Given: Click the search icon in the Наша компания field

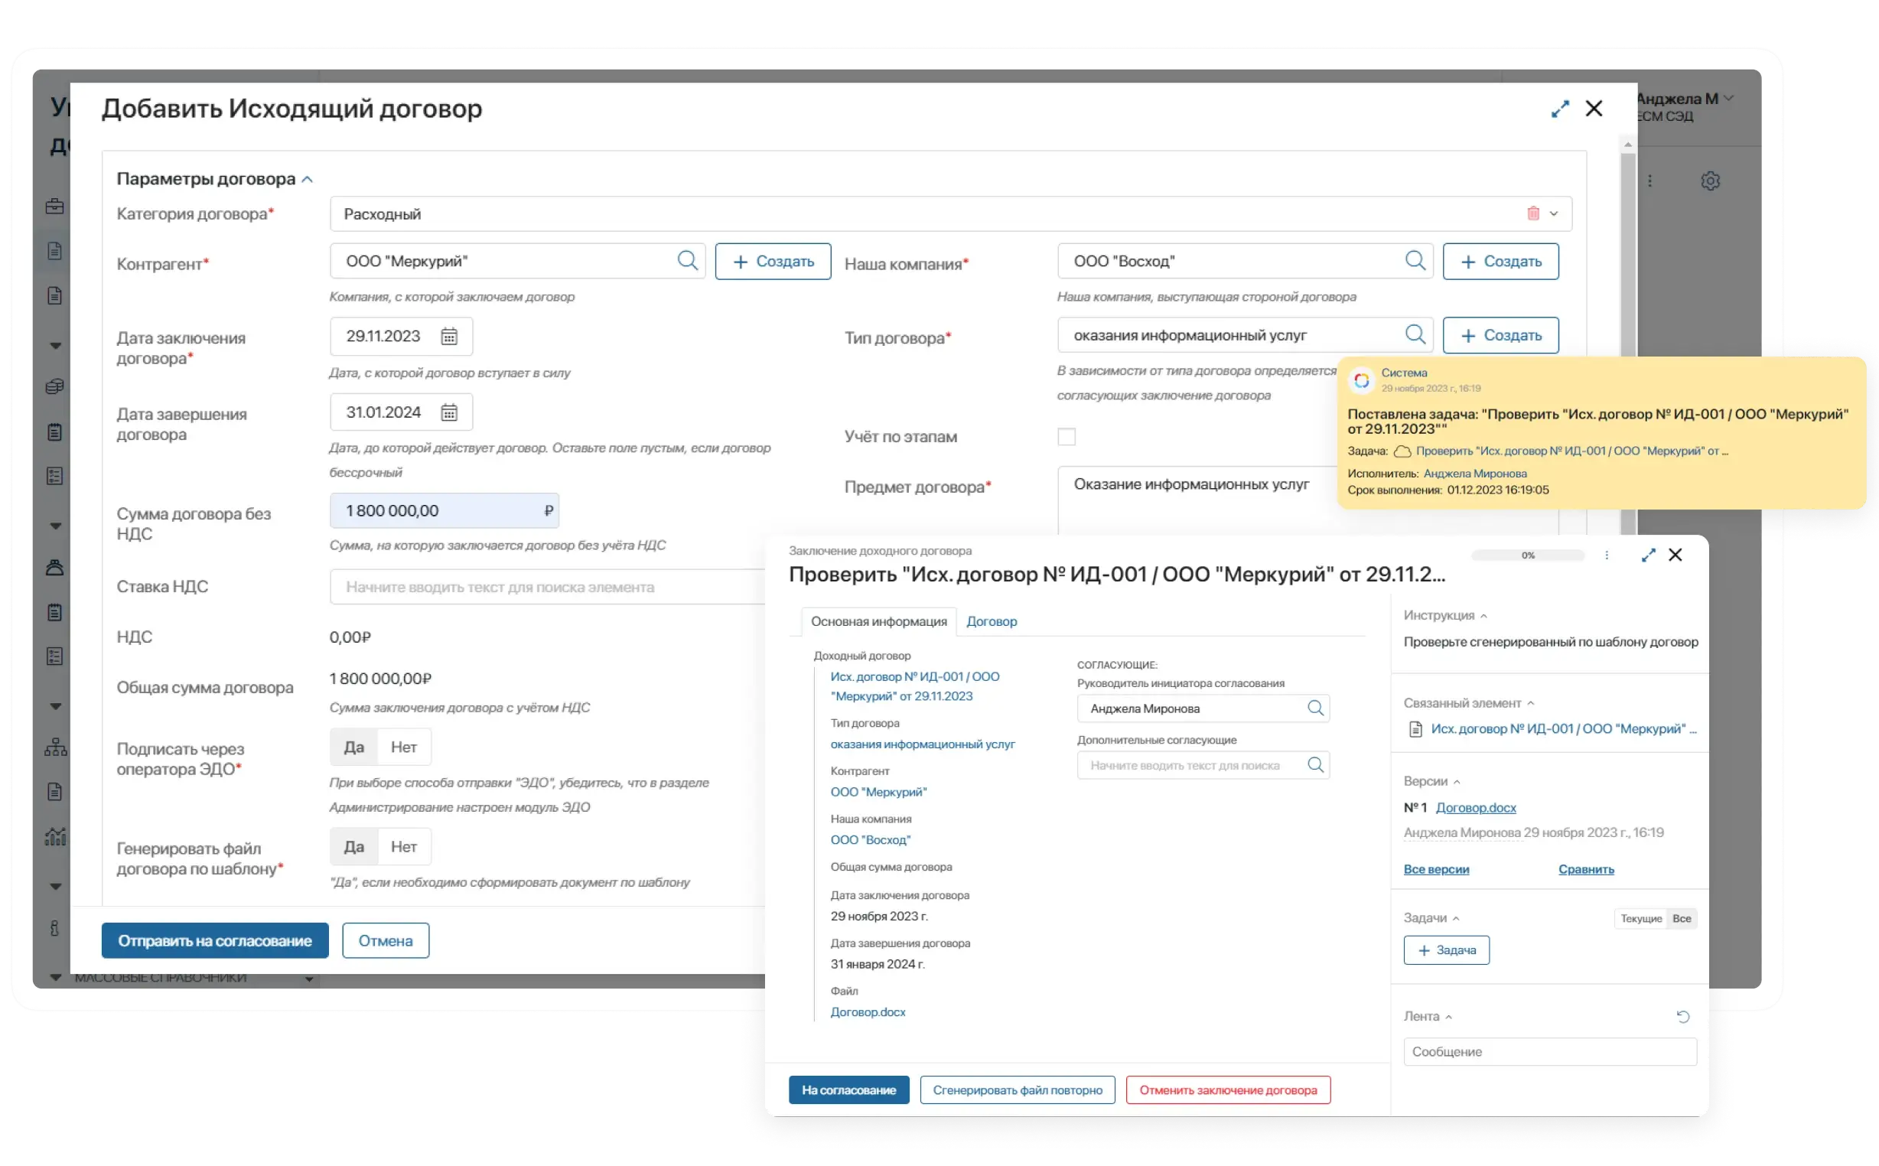Looking at the screenshot, I should tap(1415, 261).
